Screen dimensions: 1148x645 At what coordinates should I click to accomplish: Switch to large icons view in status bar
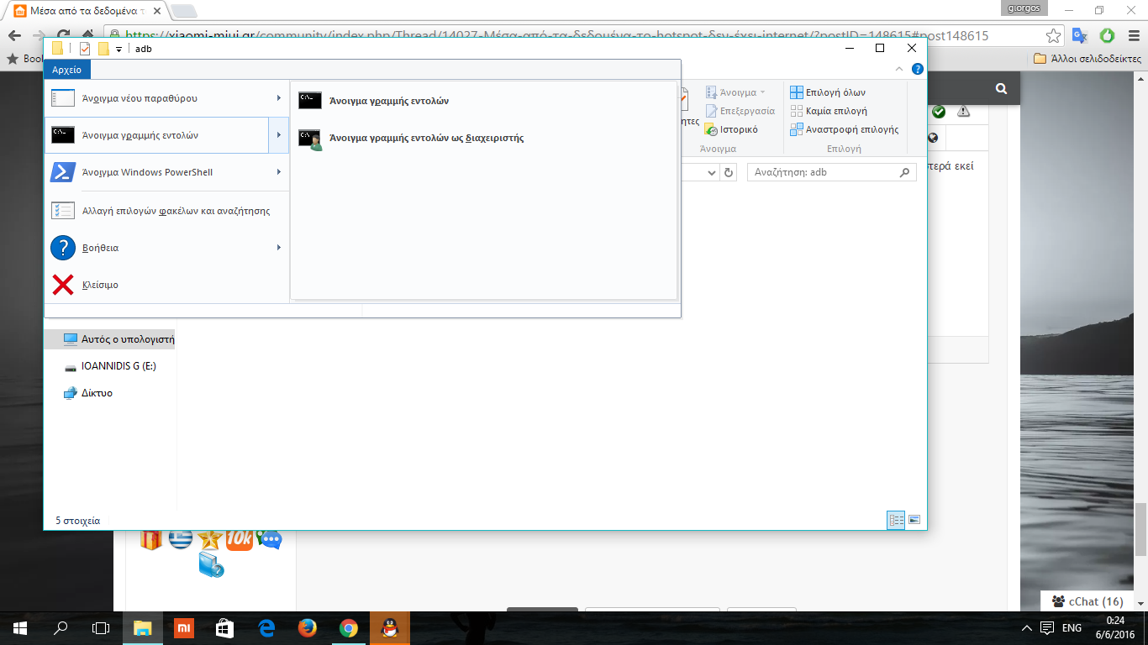coord(914,521)
